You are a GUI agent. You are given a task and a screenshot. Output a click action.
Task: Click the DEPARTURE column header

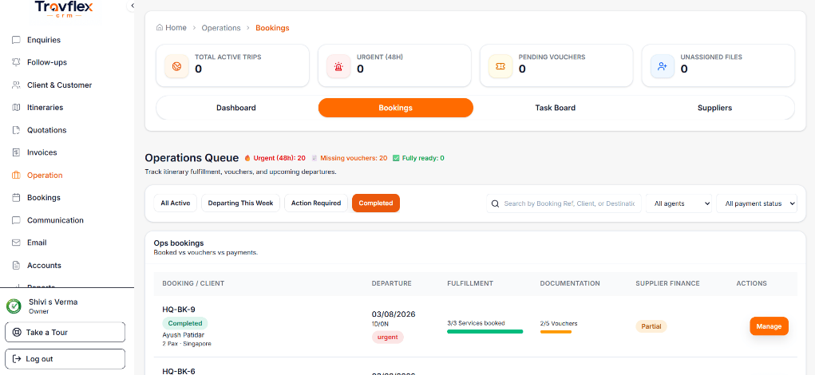pyautogui.click(x=391, y=283)
